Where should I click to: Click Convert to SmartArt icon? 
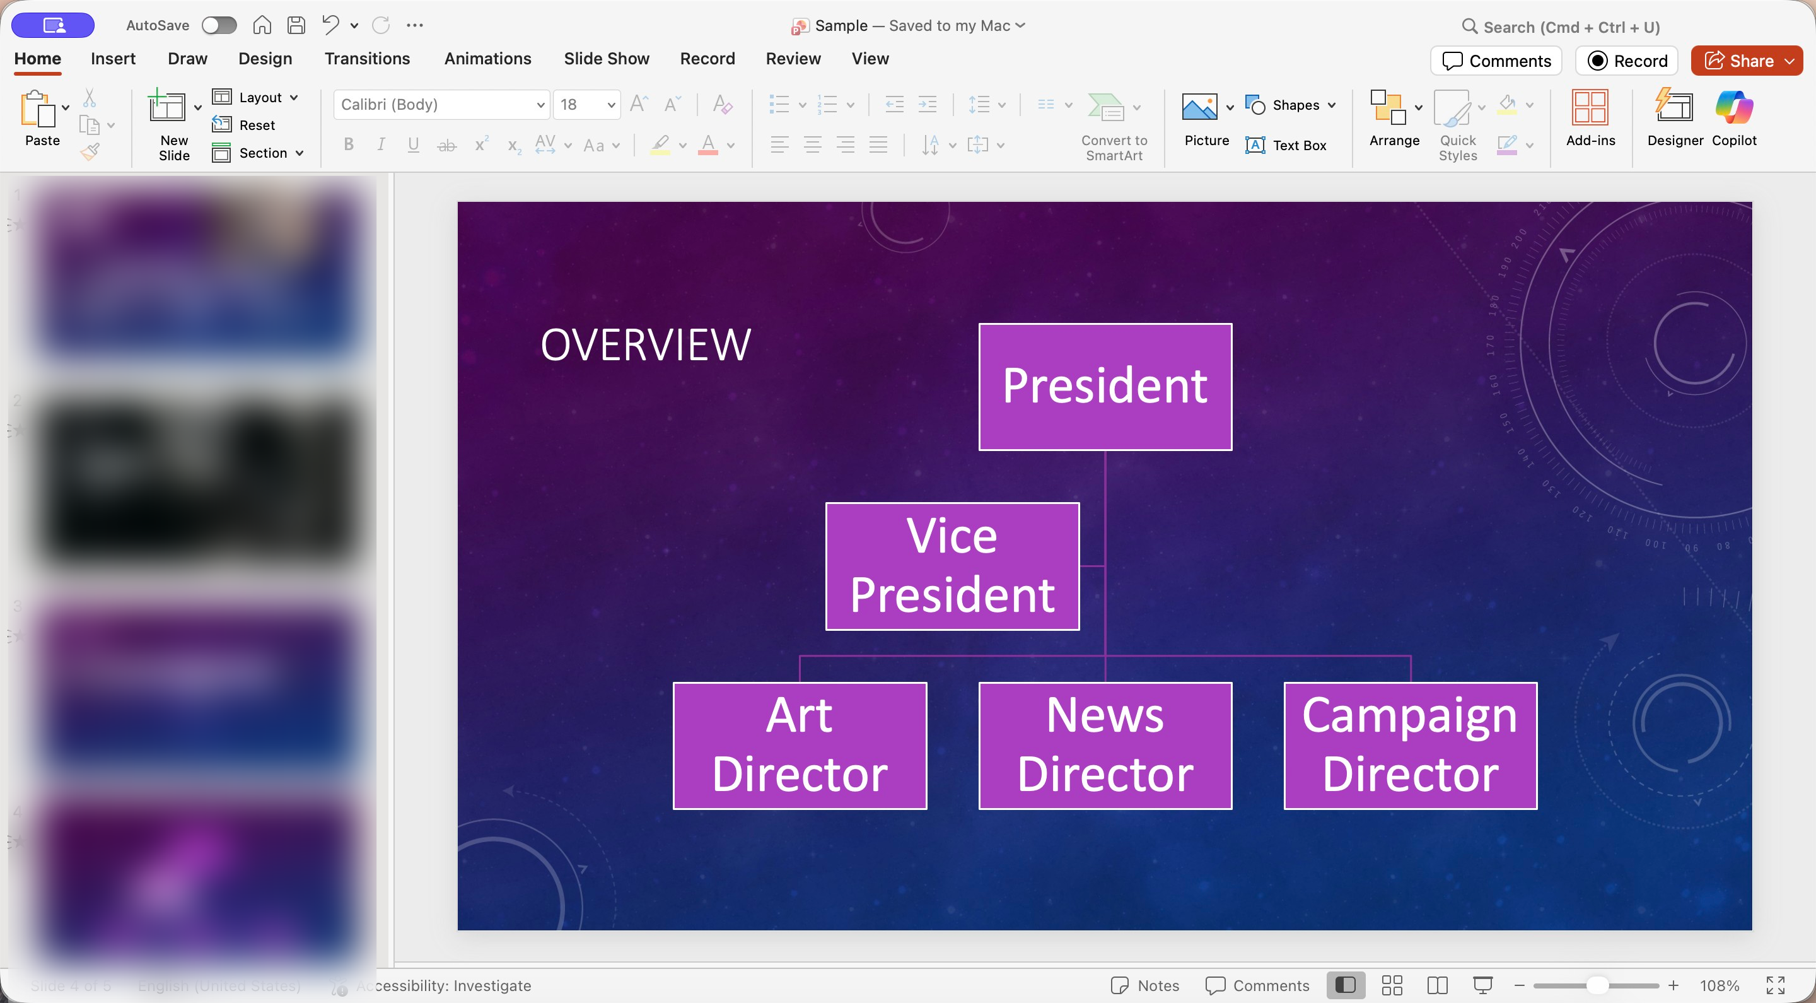(x=1105, y=107)
